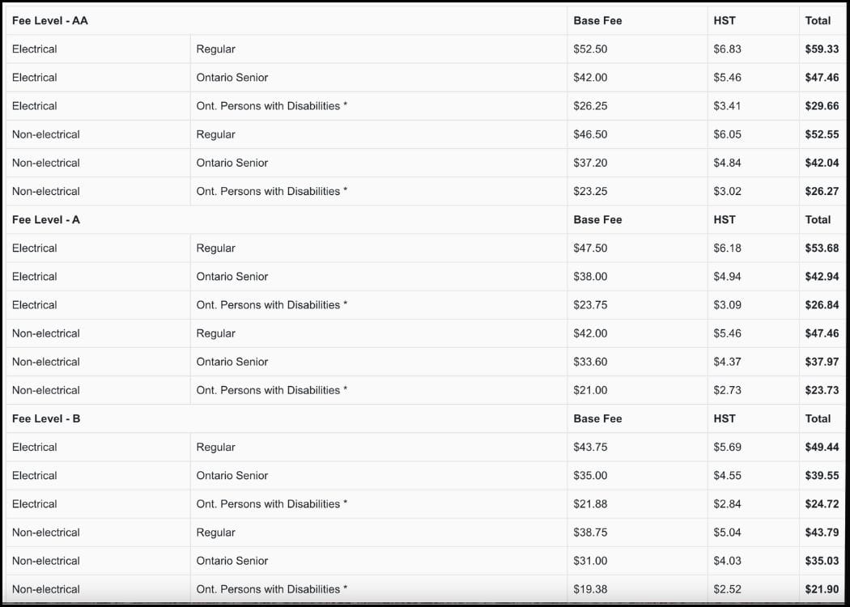This screenshot has width=850, height=607.
Task: Click "Regular" in the $59.33 total row
Action: 216,49
